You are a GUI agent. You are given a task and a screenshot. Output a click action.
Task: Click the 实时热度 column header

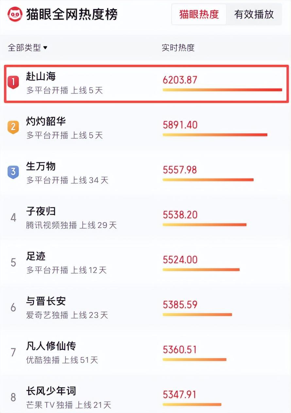click(178, 48)
